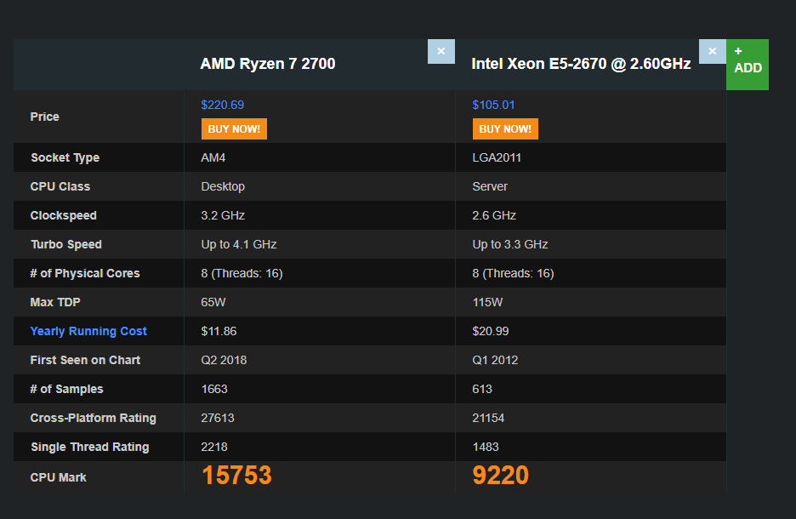This screenshot has width=796, height=519.
Task: Click the 3.2 GHz clockspeed value
Action: tap(223, 216)
